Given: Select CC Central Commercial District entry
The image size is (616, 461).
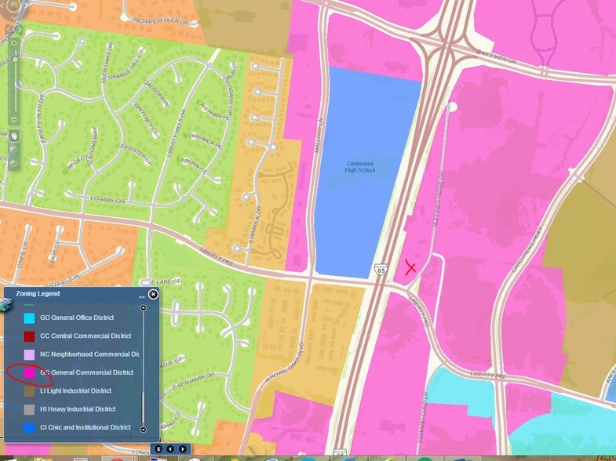Looking at the screenshot, I should 85,336.
